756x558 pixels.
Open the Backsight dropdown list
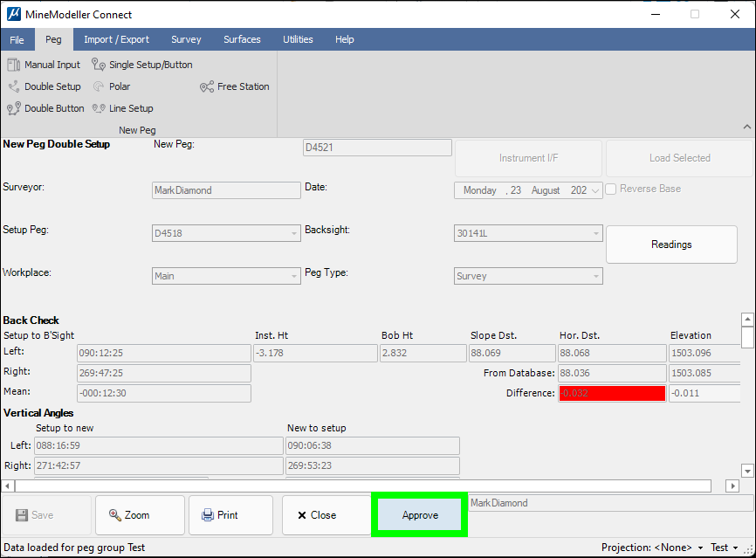596,234
